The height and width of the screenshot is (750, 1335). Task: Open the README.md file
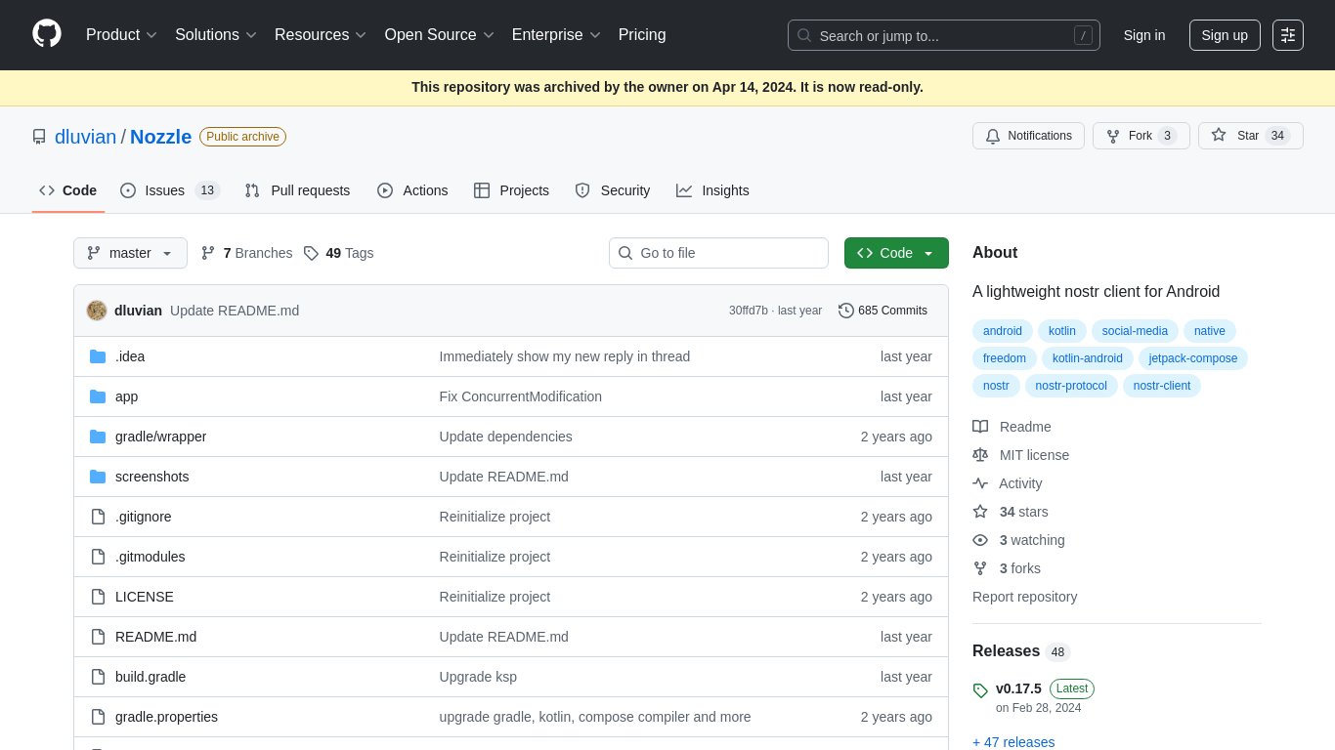[155, 637]
